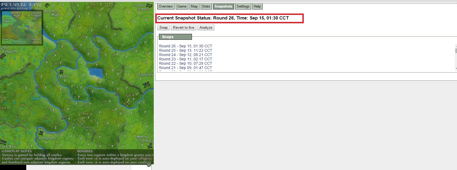Go to the Help tab

coord(257,6)
